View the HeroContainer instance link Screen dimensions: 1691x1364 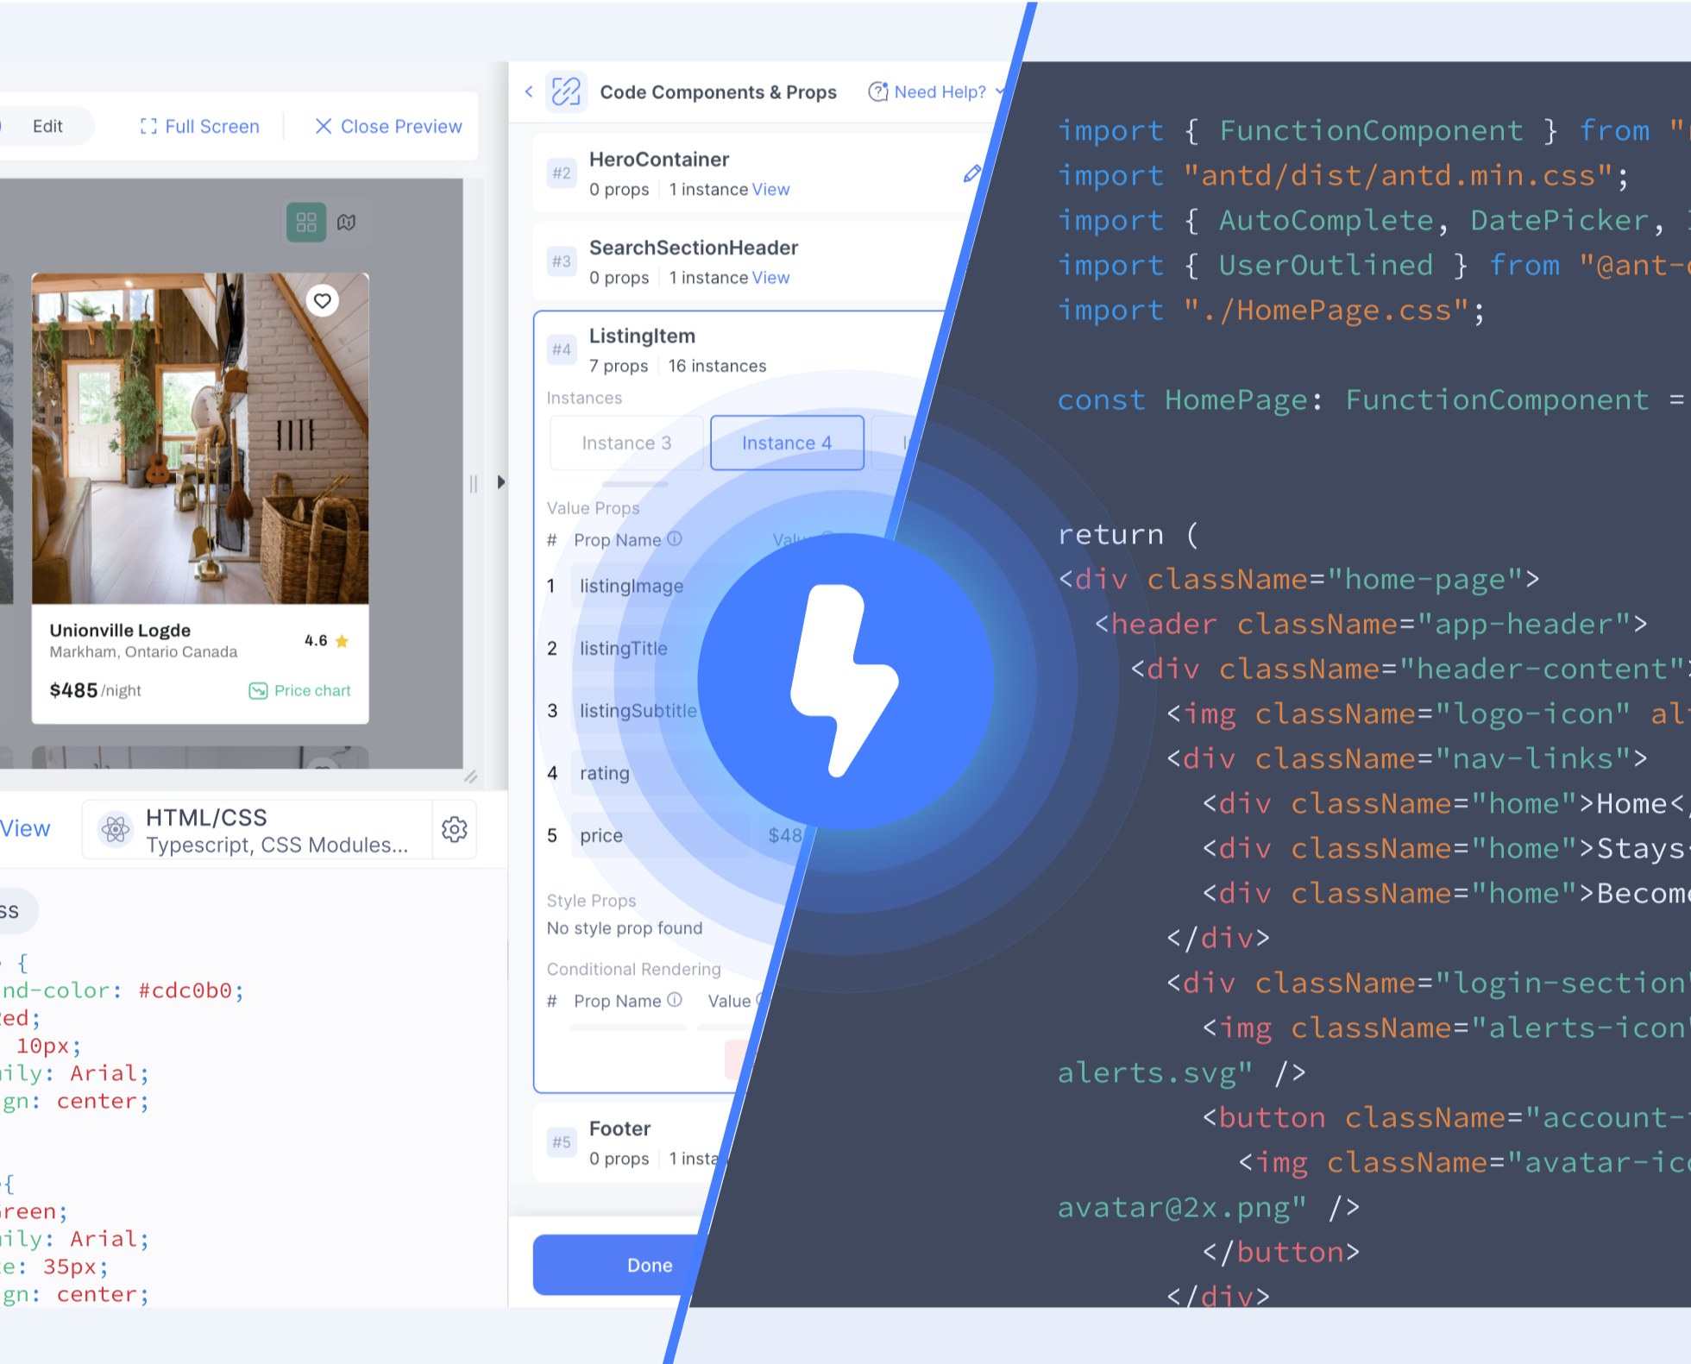(770, 189)
